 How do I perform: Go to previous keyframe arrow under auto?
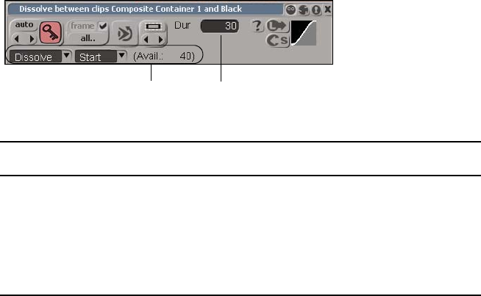coord(17,39)
